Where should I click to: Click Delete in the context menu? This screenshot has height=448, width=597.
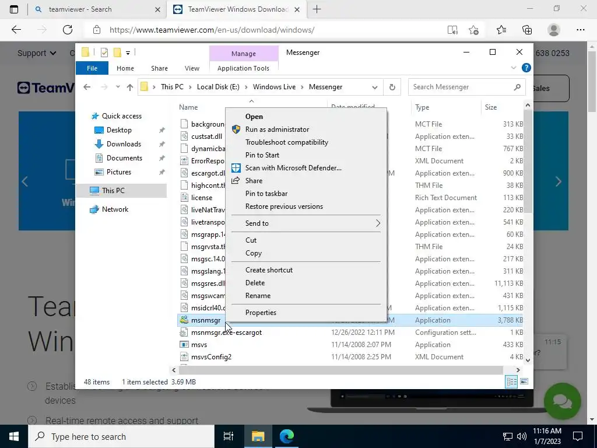(x=255, y=283)
